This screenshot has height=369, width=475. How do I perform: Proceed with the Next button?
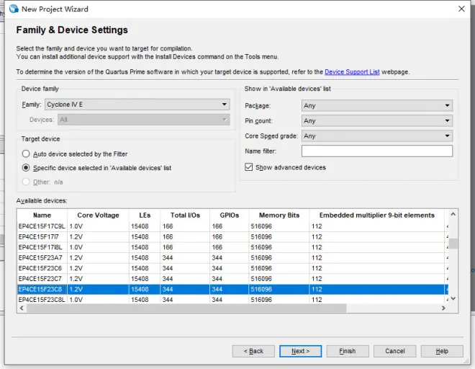pos(301,351)
